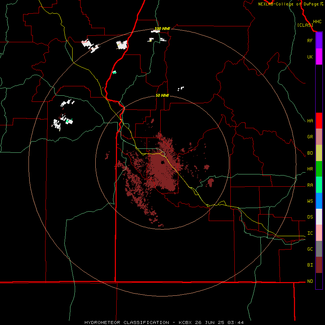
Task: Click the NEXLAB-College of DuPage text
Action: [x=288, y=4]
